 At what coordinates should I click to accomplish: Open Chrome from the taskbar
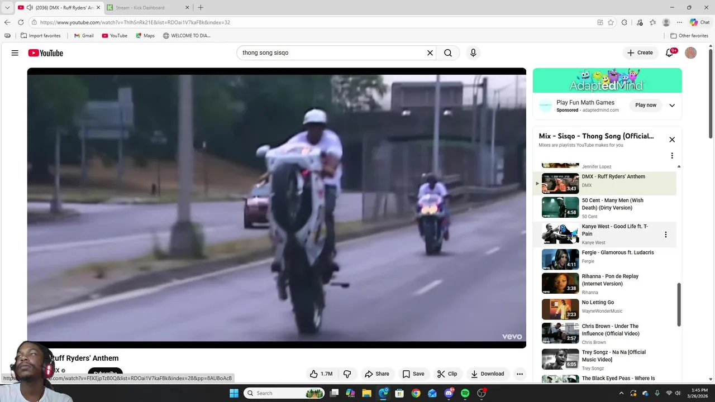pos(416,393)
